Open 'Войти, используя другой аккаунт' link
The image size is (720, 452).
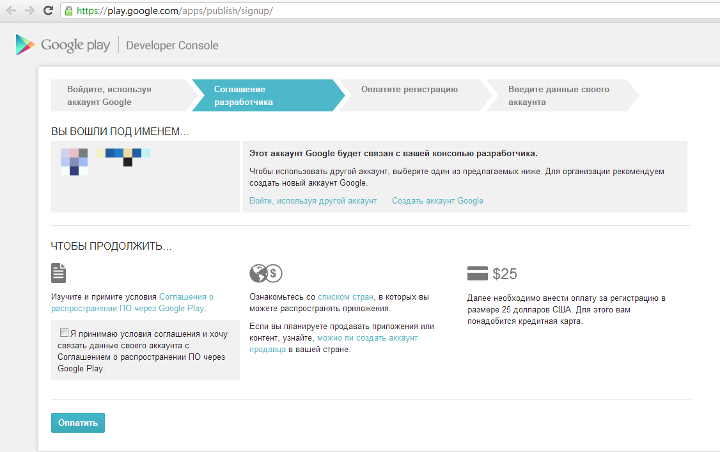coord(313,201)
